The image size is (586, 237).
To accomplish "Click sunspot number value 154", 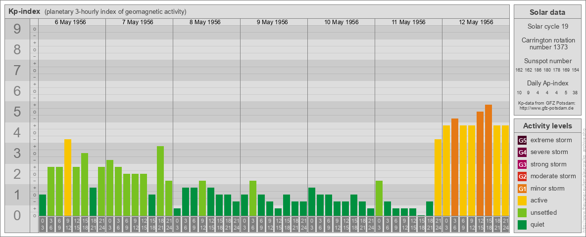I will pyautogui.click(x=575, y=70).
